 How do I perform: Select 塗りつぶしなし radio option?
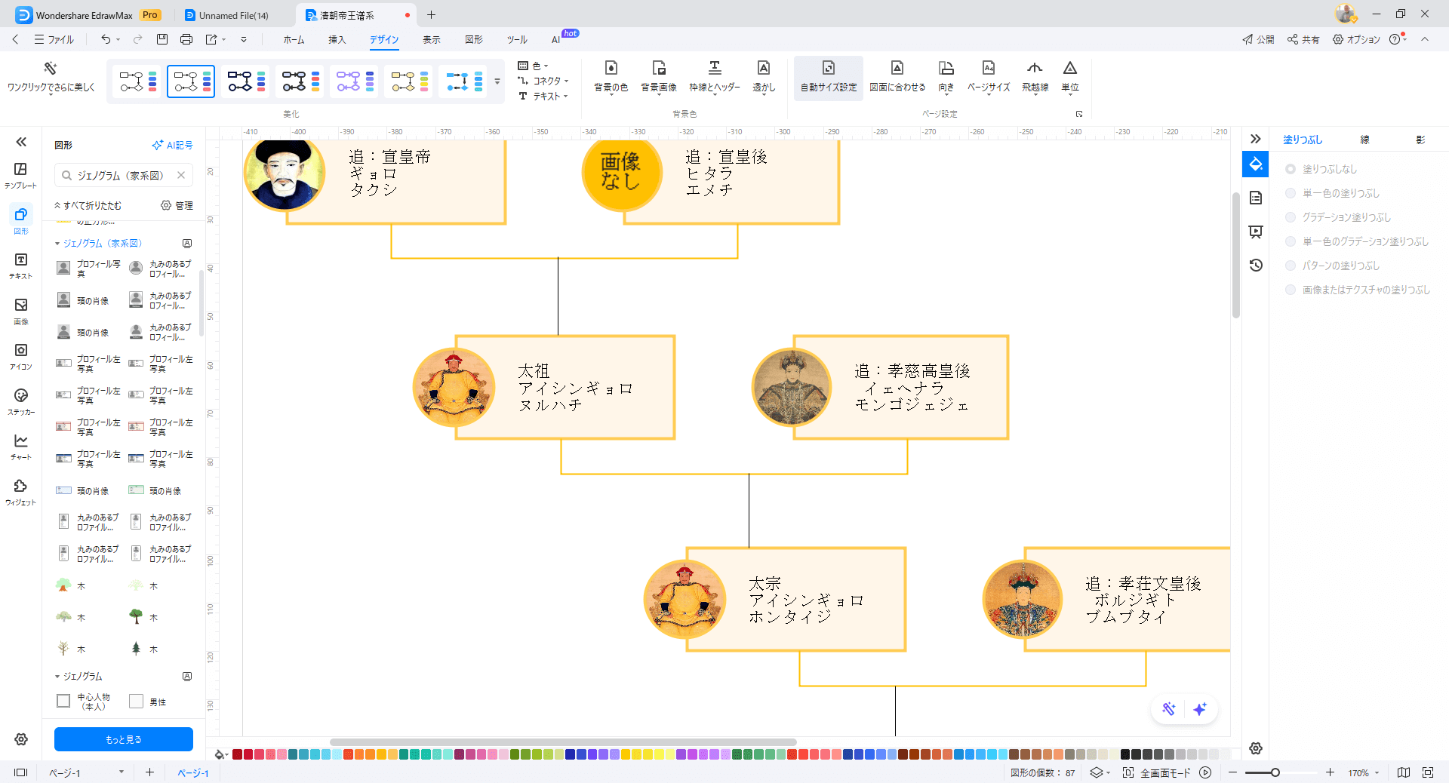[x=1291, y=170]
